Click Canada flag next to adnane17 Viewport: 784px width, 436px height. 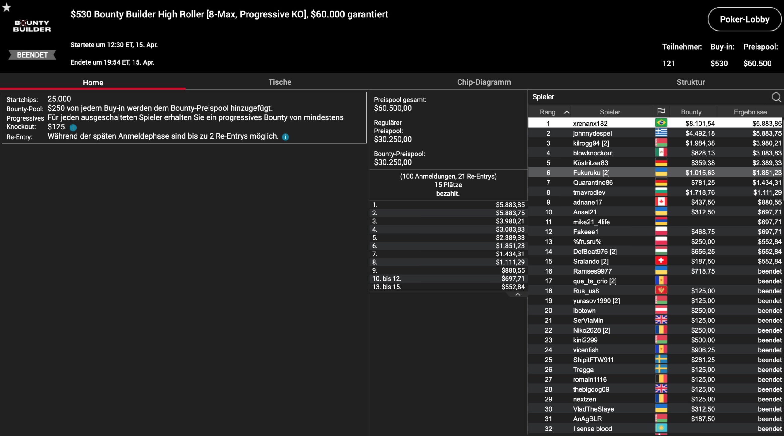661,202
